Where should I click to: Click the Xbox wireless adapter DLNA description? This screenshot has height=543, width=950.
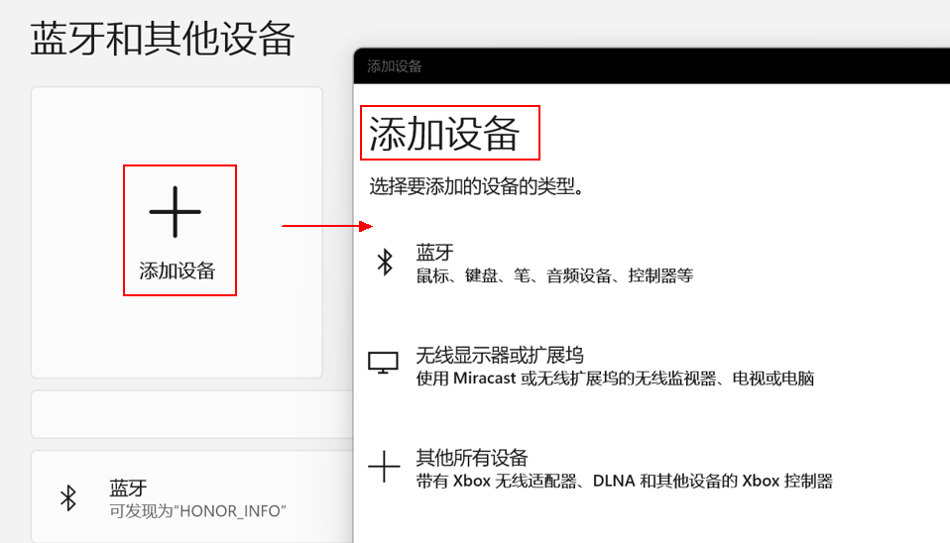point(624,482)
